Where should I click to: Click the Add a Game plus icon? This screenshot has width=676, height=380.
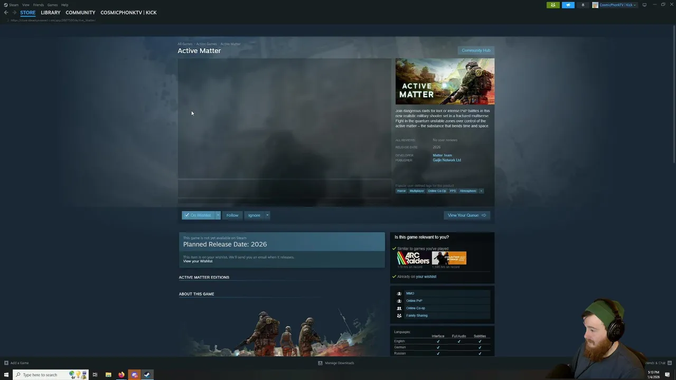click(6, 363)
